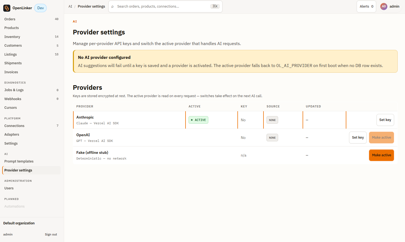
Task: Open Orders in sidebar
Action: click(x=32, y=19)
